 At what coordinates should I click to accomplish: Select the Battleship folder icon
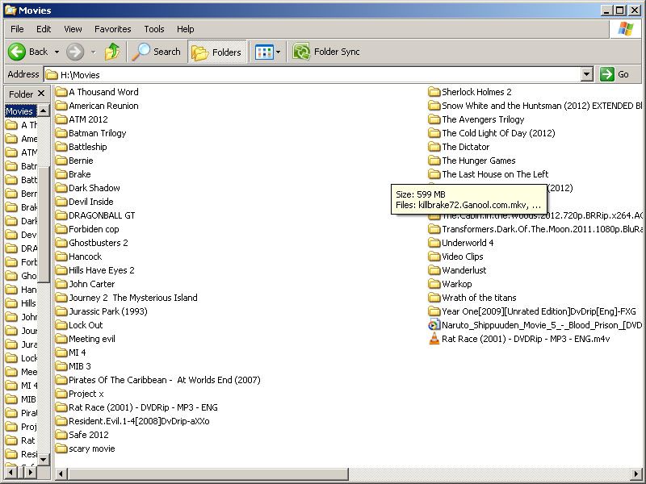[x=61, y=147]
